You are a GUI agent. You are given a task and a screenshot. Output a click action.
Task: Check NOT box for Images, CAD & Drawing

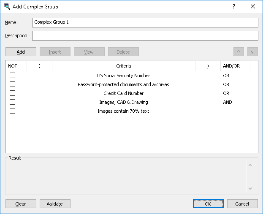(x=13, y=102)
